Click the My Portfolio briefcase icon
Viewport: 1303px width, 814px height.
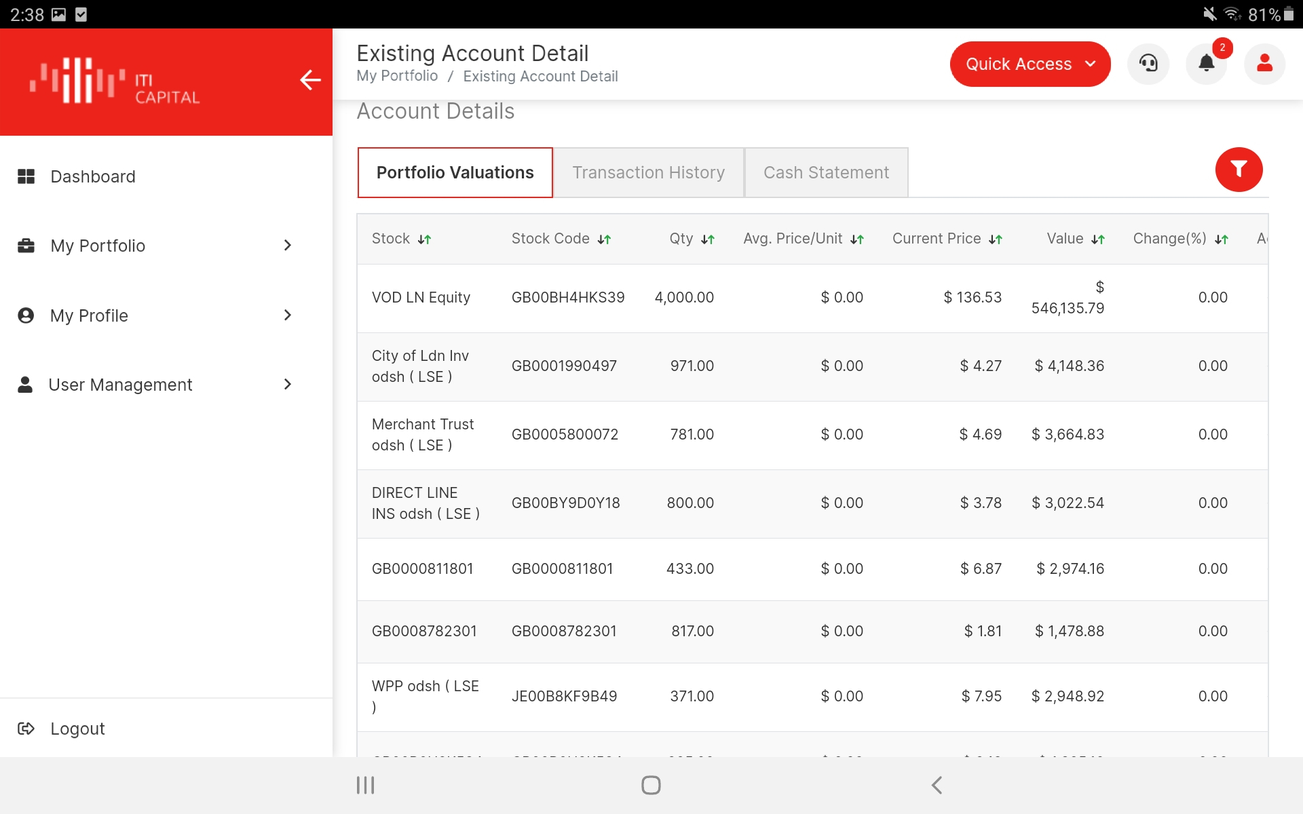click(26, 246)
